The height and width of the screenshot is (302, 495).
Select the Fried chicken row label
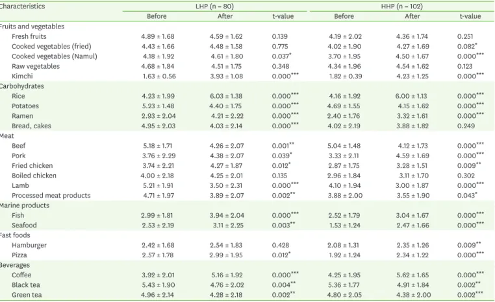[x=32, y=166]
